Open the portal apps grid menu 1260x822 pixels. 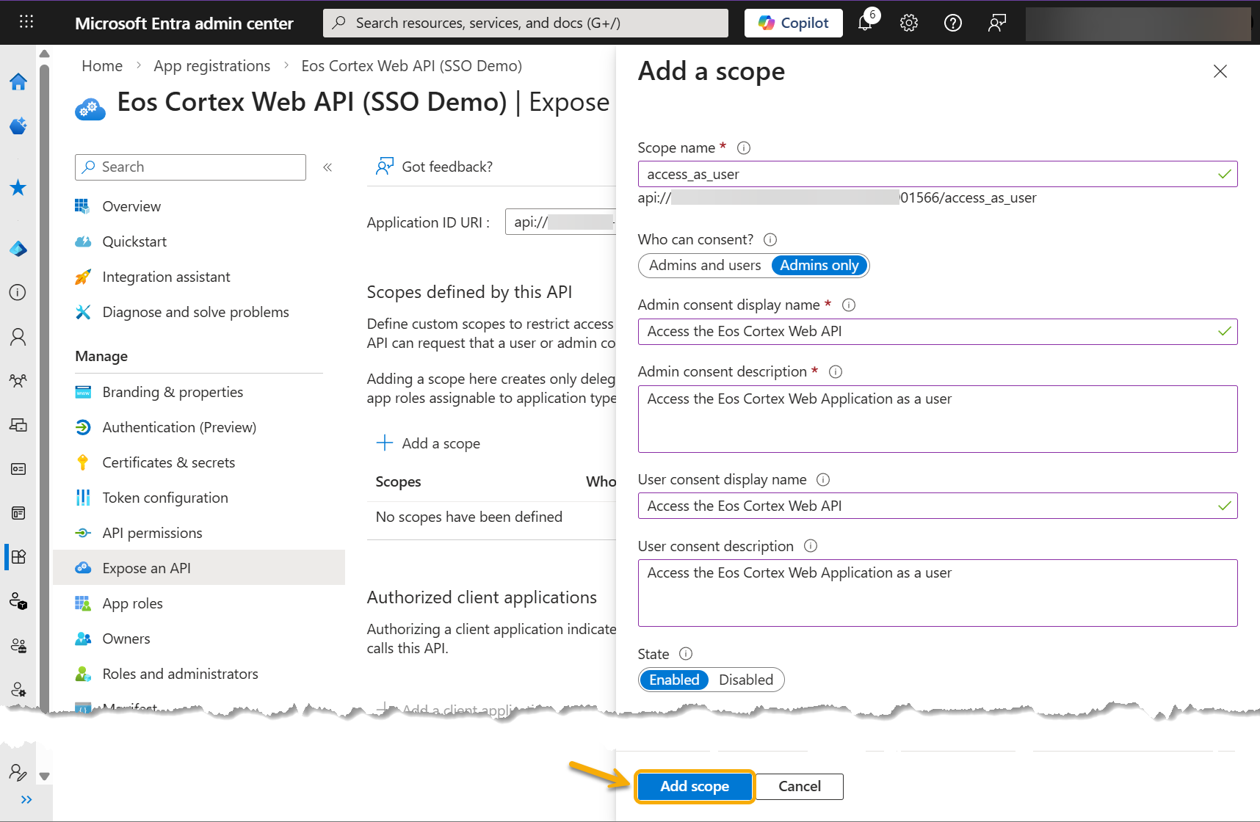point(26,22)
